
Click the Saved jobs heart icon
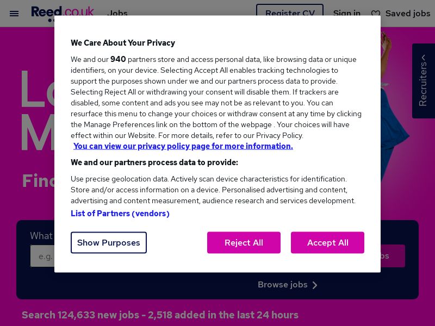coord(376,14)
